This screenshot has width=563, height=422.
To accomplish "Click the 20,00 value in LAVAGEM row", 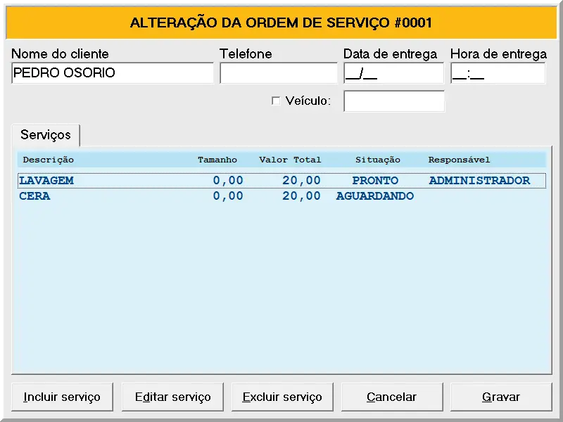I will (301, 181).
